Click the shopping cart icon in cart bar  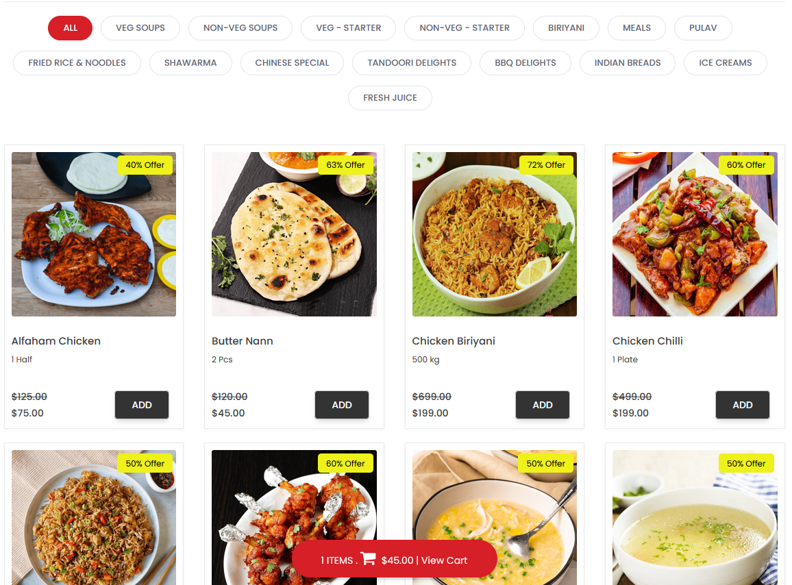coord(368,559)
